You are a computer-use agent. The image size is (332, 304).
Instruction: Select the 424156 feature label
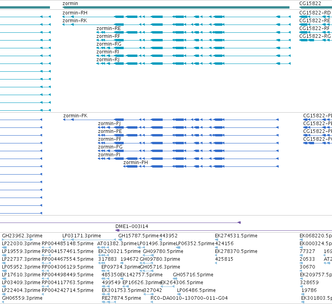click(x=224, y=244)
